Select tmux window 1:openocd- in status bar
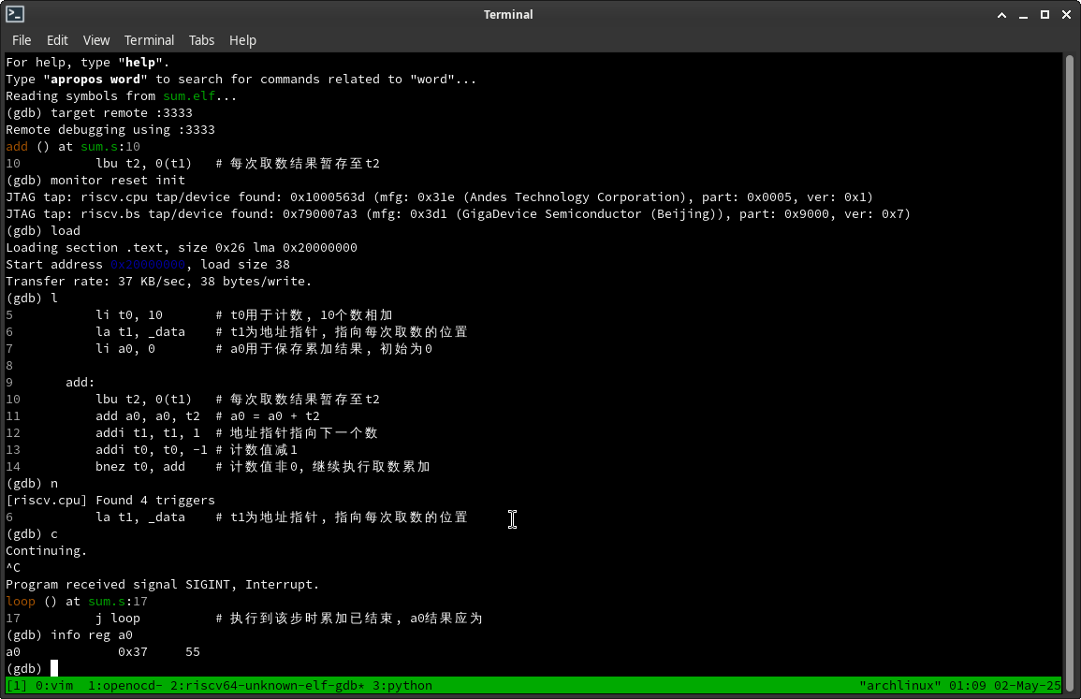This screenshot has height=699, width=1081. click(125, 686)
